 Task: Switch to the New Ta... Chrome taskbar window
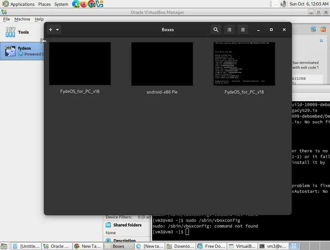[x=88, y=246]
